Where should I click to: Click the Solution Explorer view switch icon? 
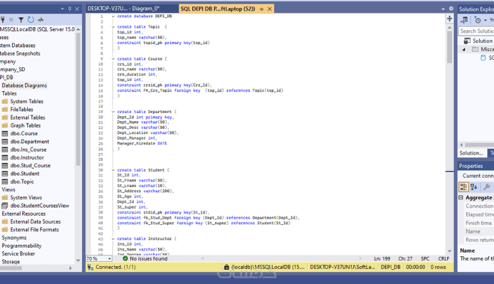pos(464,20)
